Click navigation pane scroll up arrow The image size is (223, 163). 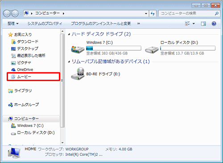[62, 31]
